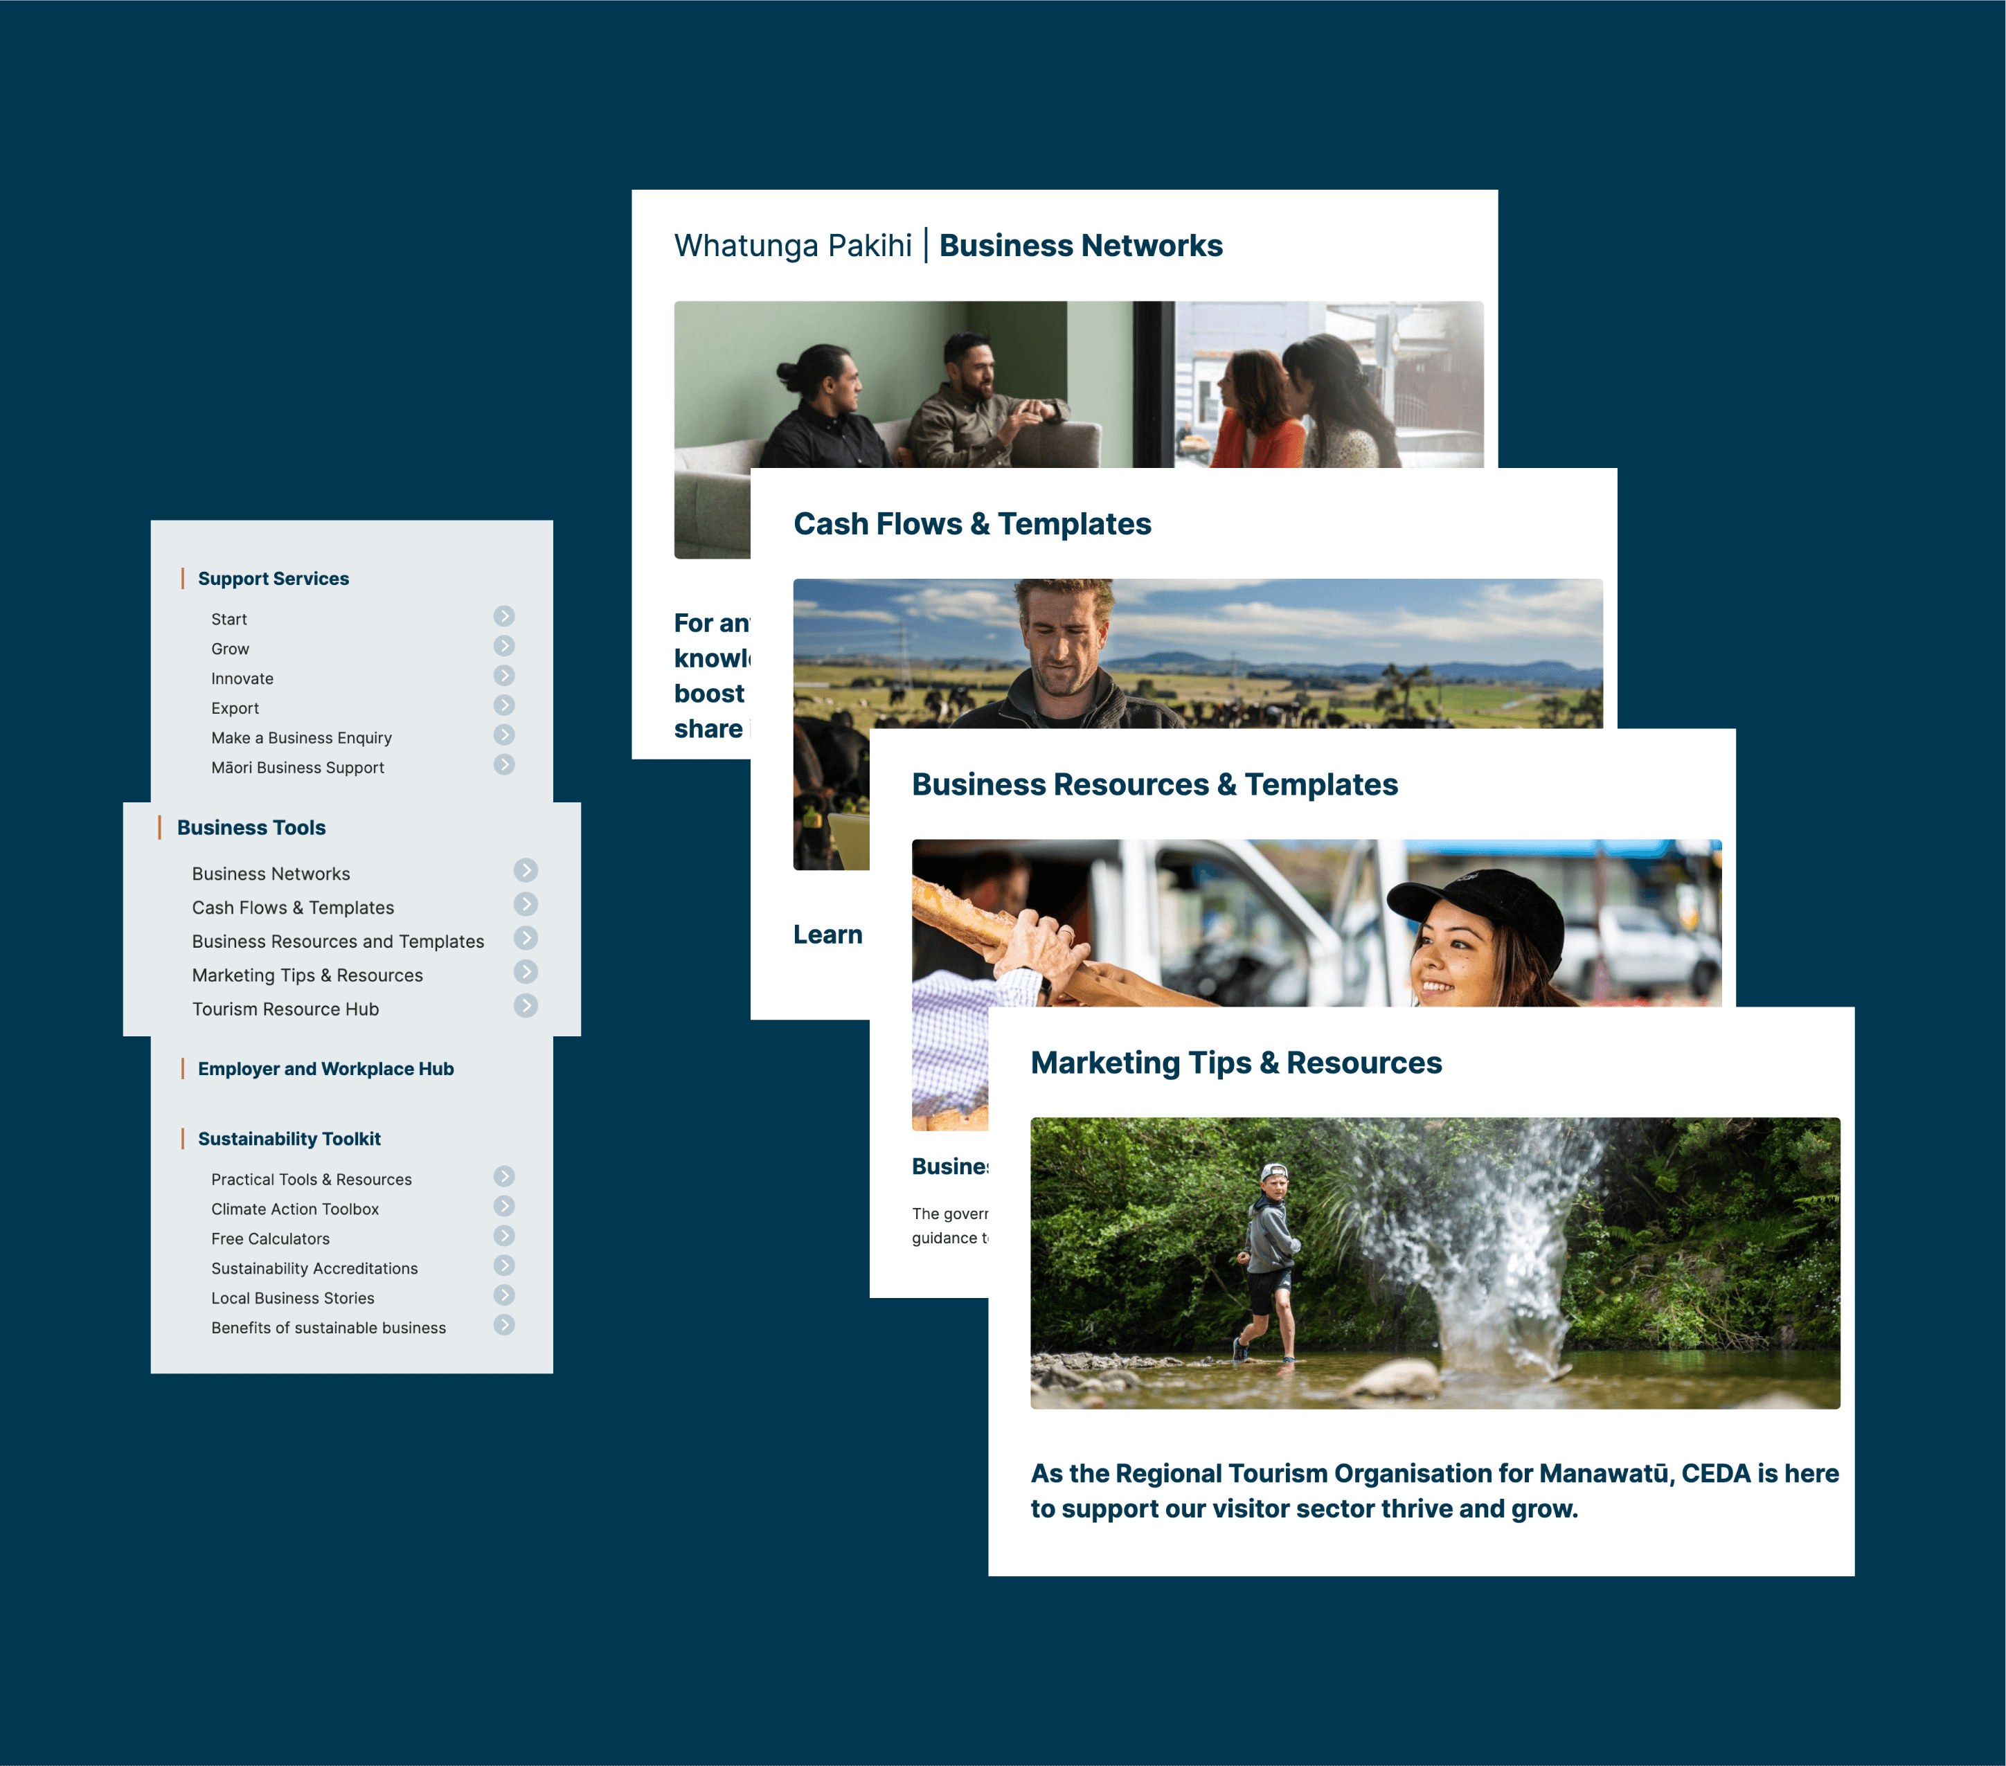Click the Business Resources and Templates icon

pyautogui.click(x=526, y=941)
